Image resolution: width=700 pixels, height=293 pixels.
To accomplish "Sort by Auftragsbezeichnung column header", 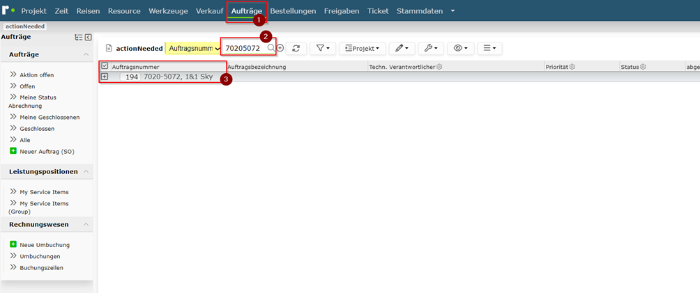I will 257,67.
